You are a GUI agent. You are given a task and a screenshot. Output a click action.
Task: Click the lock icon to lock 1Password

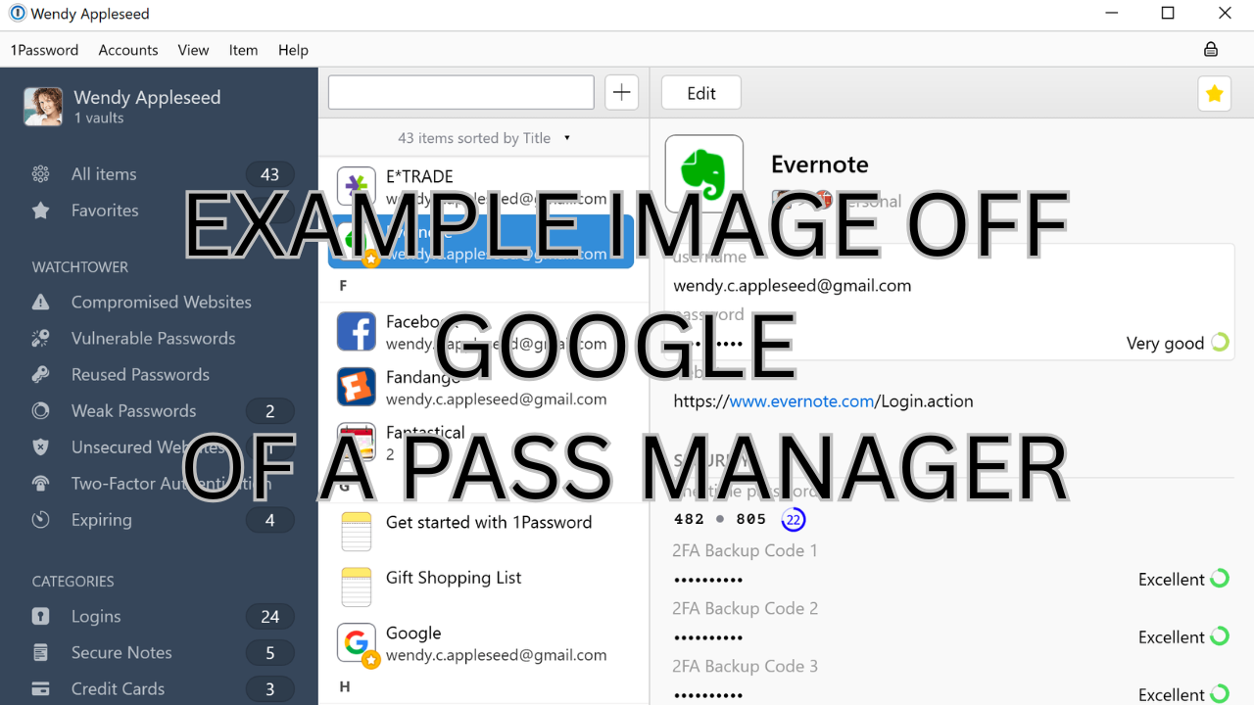click(1210, 49)
